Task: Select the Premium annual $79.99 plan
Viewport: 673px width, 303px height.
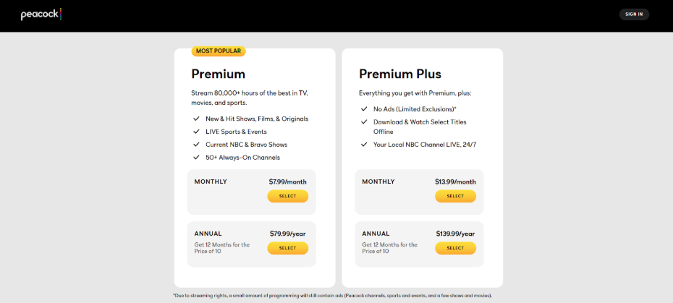Action: [x=287, y=248]
